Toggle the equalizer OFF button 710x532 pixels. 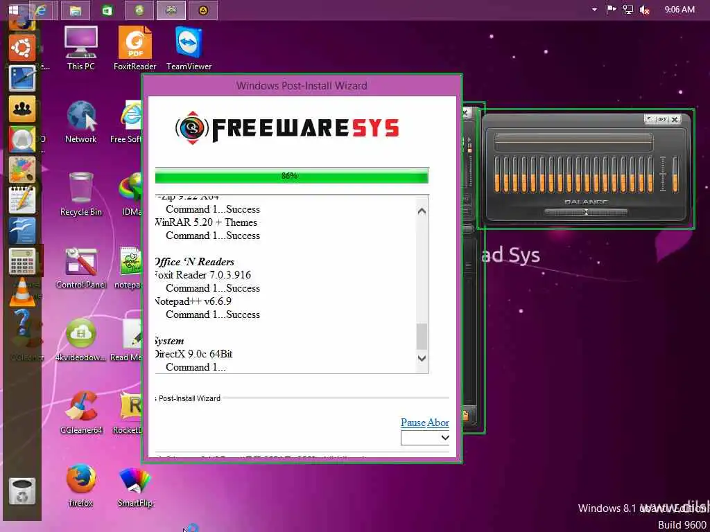[x=662, y=119]
